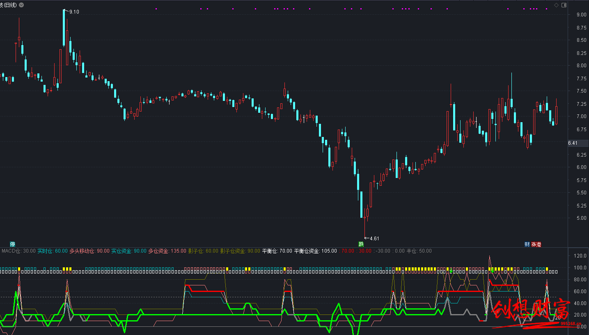The width and height of the screenshot is (589, 335).
Task: Click 影子仓: 60.00 indicator label
Action: (x=203, y=251)
